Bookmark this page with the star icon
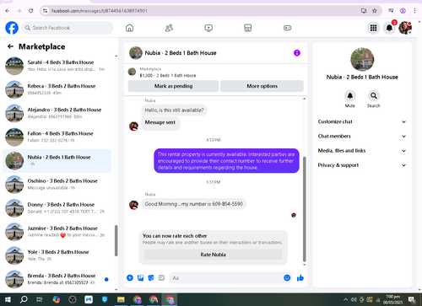Image resolution: width=422 pixels, height=306 pixels. [x=375, y=11]
